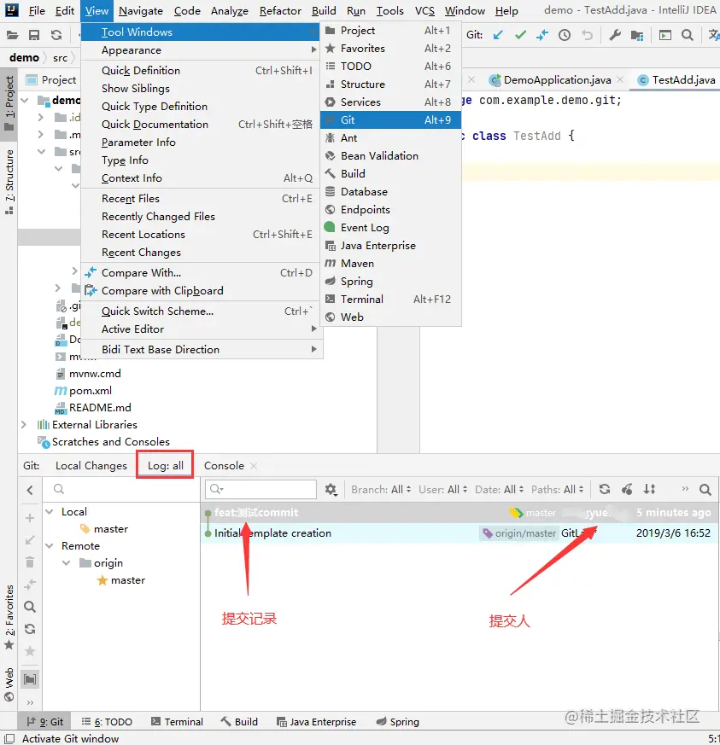Click the Git Rollback icon
Viewport: 720px width, 745px height.
(x=588, y=35)
